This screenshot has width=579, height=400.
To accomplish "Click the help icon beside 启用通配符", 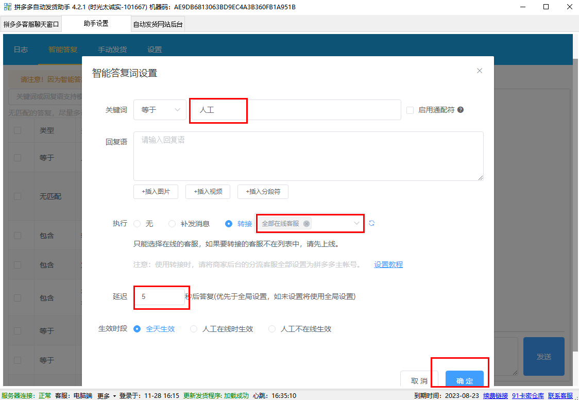I will [x=461, y=110].
